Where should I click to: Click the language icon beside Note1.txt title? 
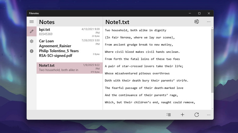coord(197,22)
